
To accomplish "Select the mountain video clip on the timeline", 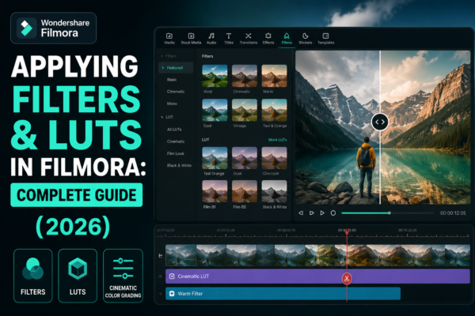I will (317, 255).
